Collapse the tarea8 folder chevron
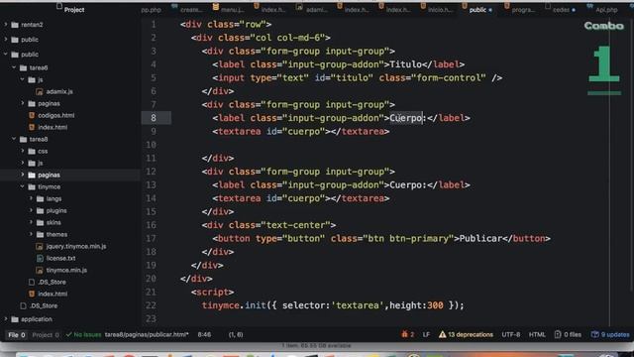Viewport: 634px width, 357px height. click(14, 139)
